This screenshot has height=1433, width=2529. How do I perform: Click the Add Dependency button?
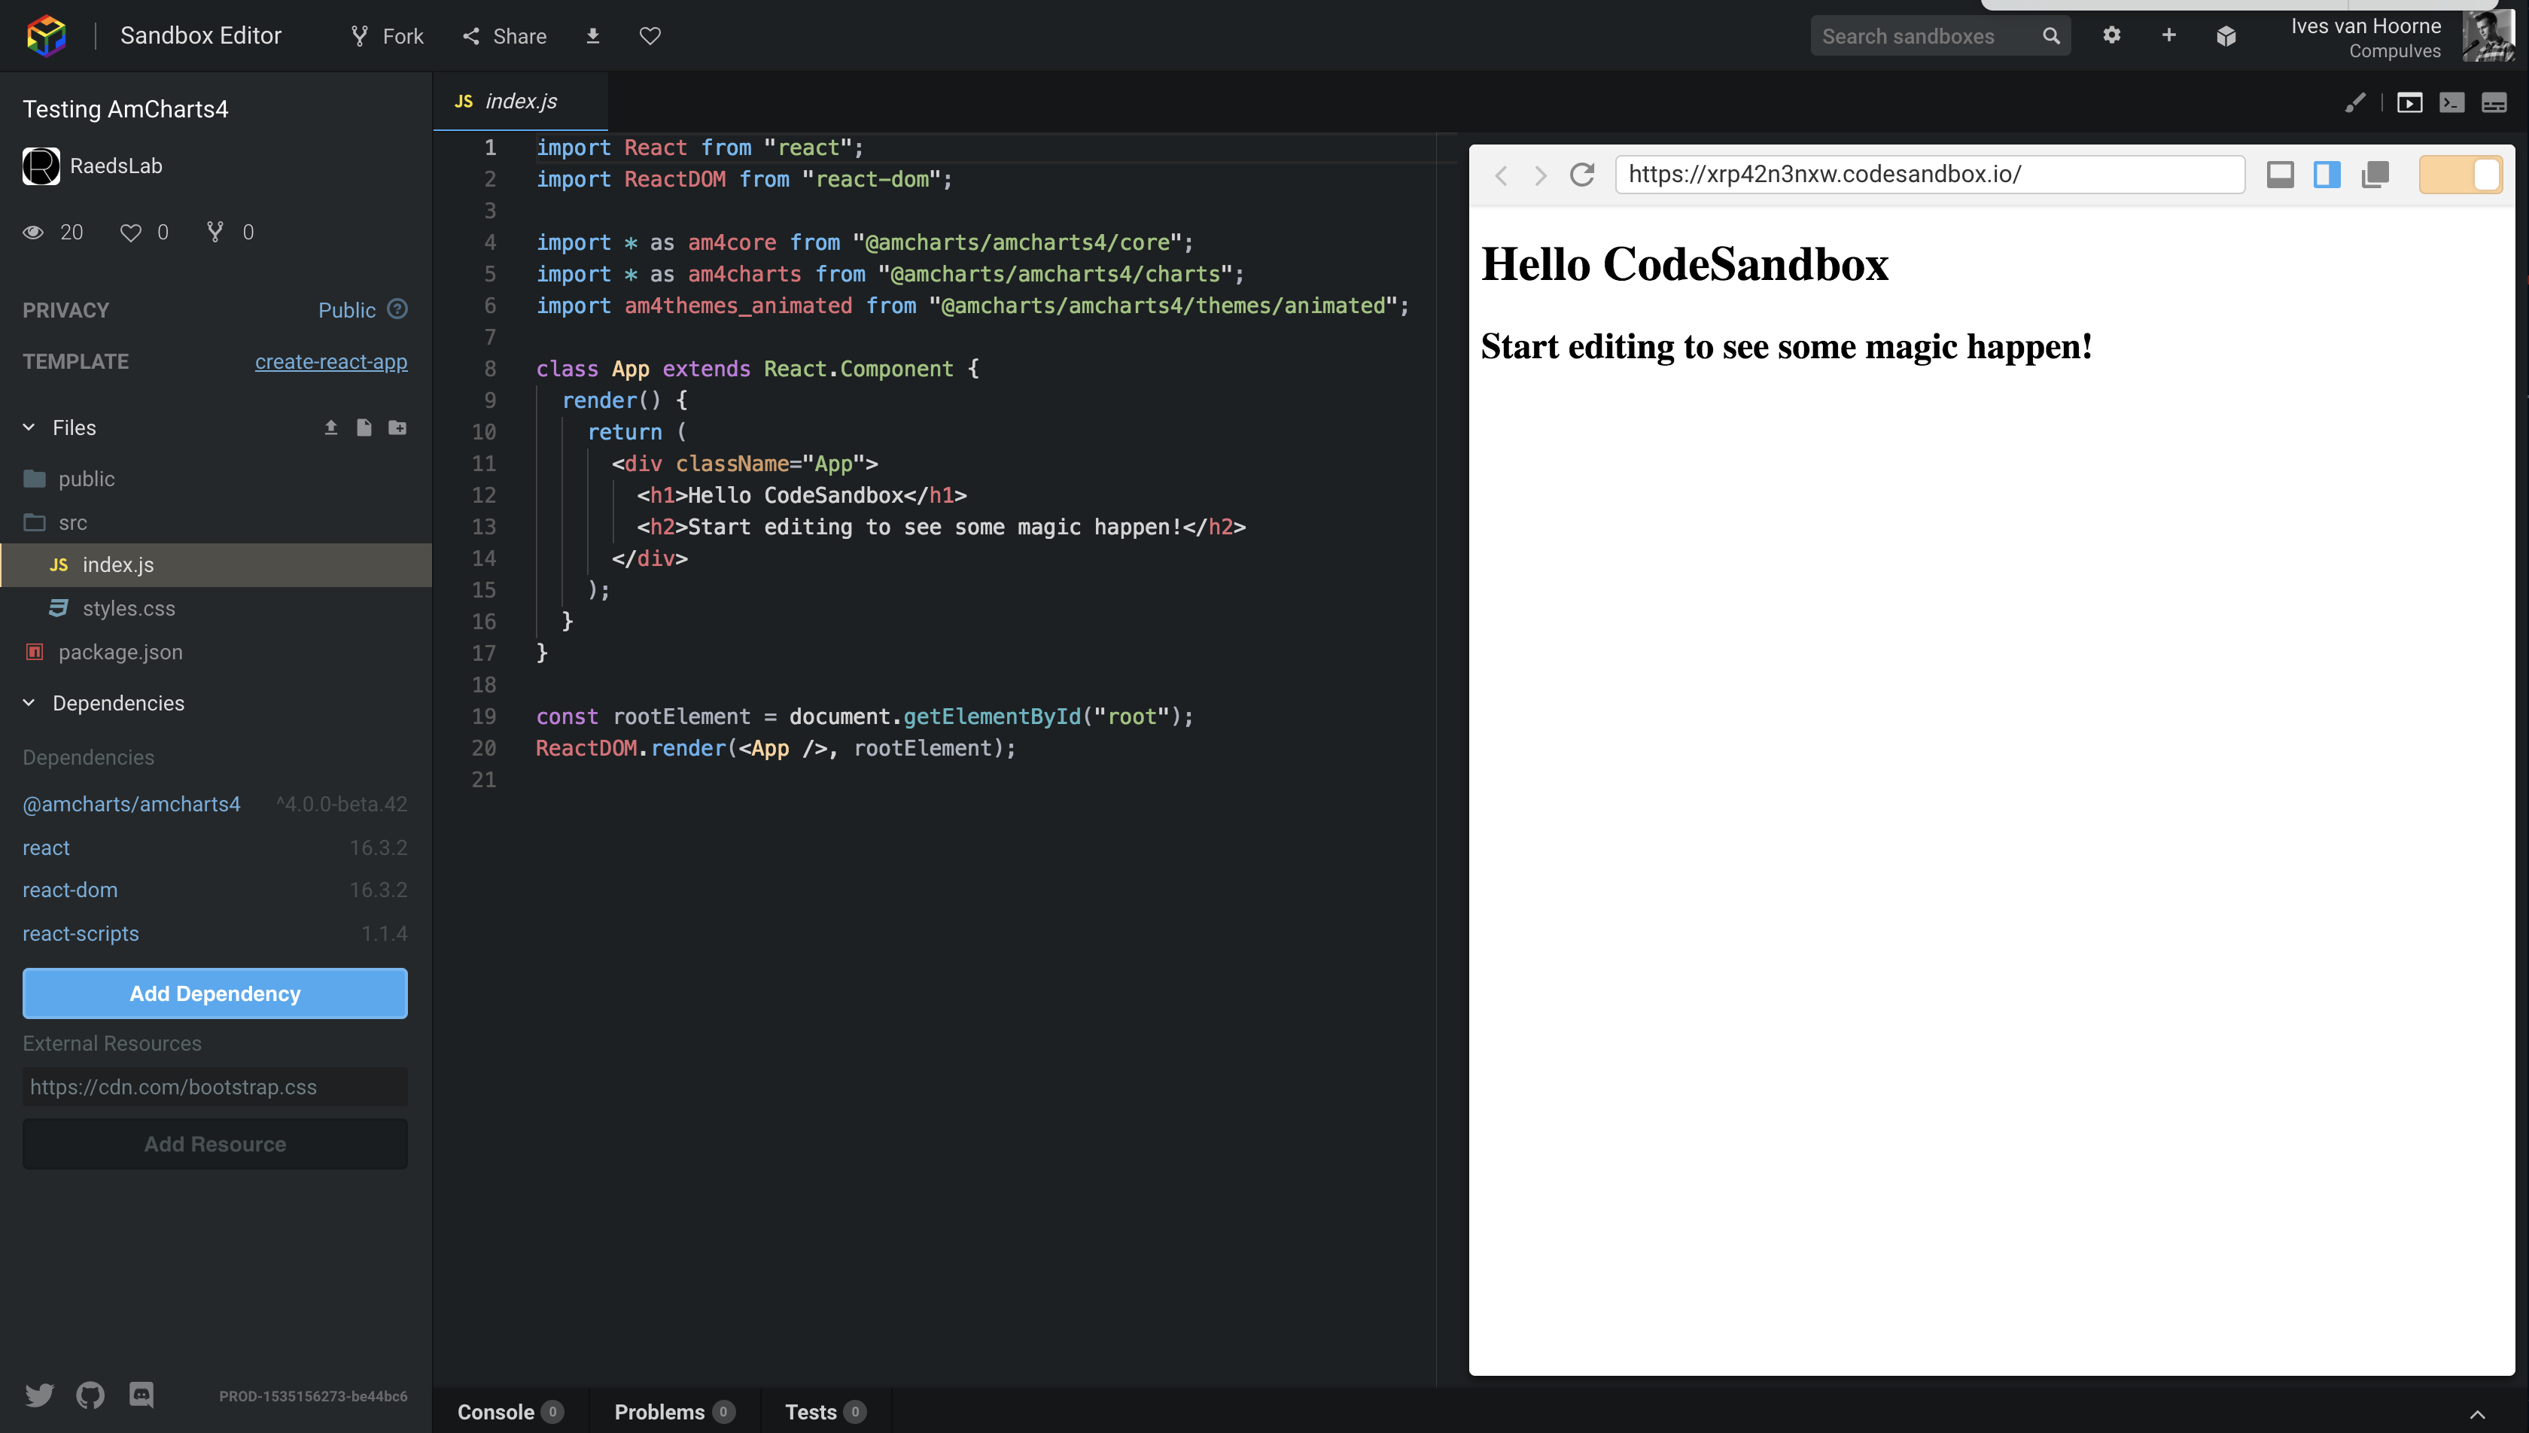[215, 993]
